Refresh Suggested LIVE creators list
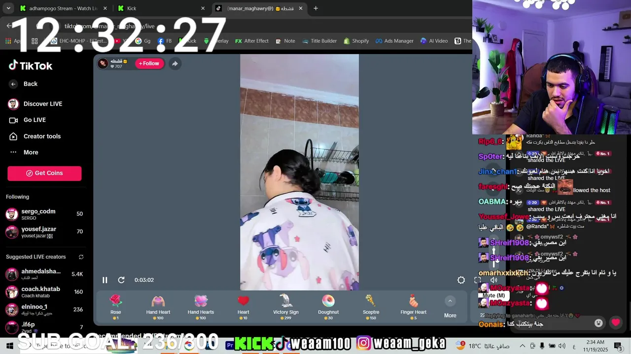This screenshot has height=354, width=631. [x=81, y=257]
